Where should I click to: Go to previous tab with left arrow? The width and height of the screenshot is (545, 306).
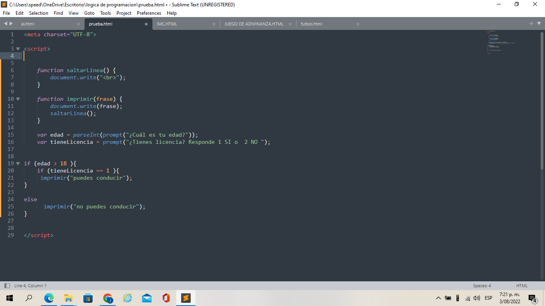coord(6,24)
